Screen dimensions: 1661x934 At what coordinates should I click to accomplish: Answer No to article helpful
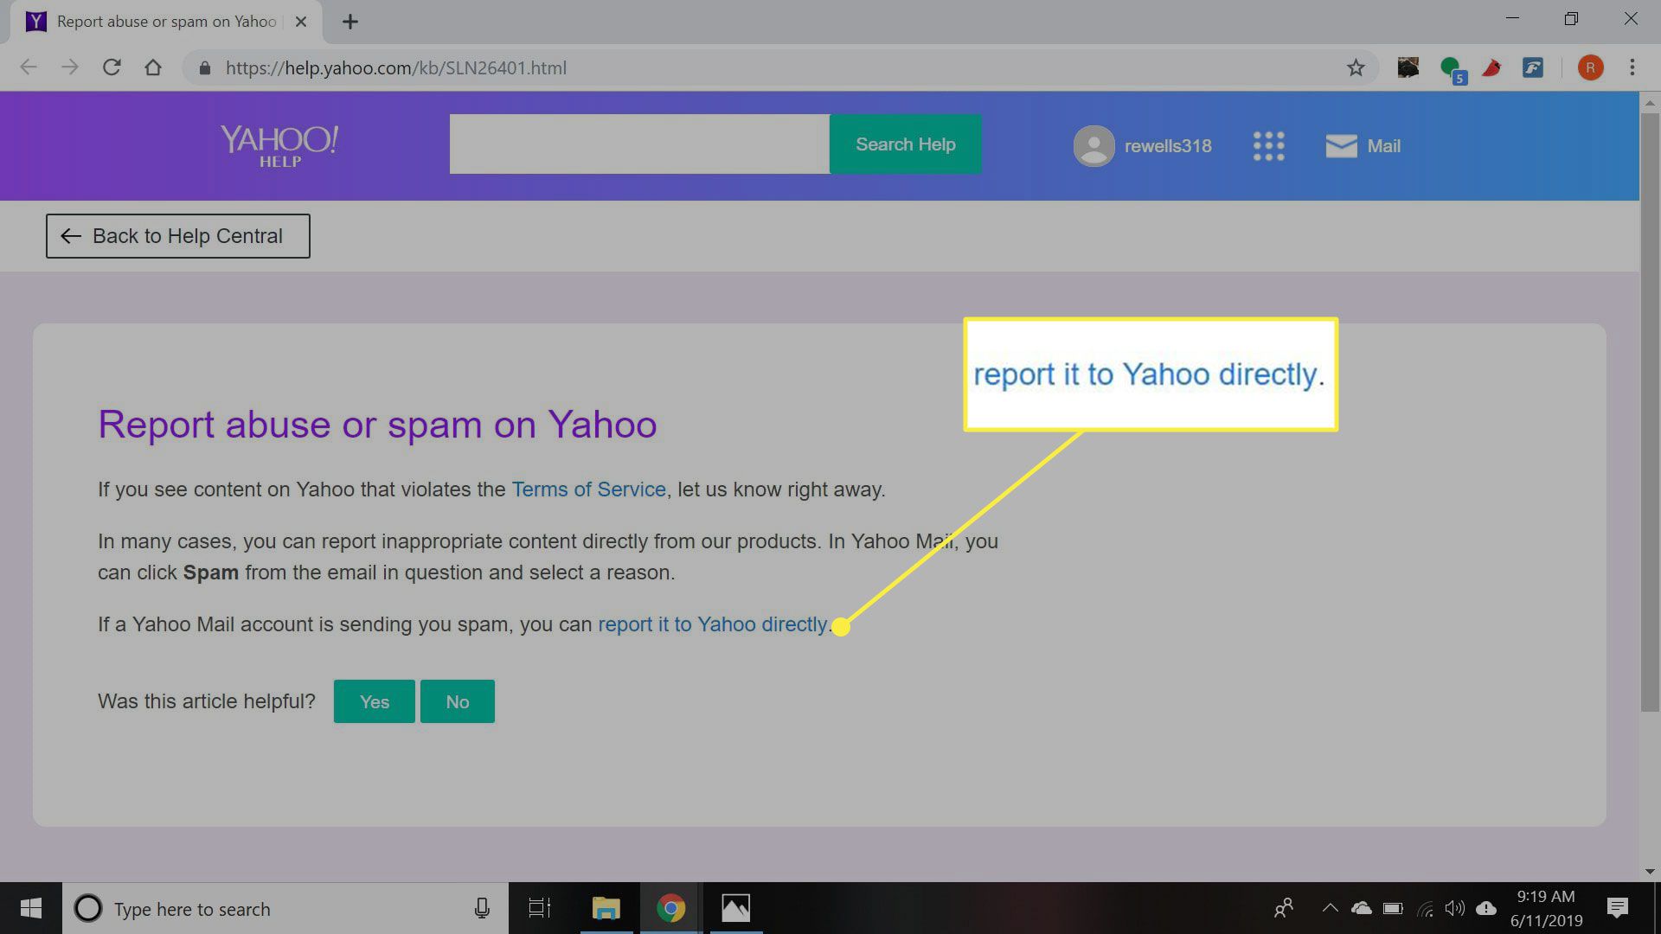(x=458, y=701)
